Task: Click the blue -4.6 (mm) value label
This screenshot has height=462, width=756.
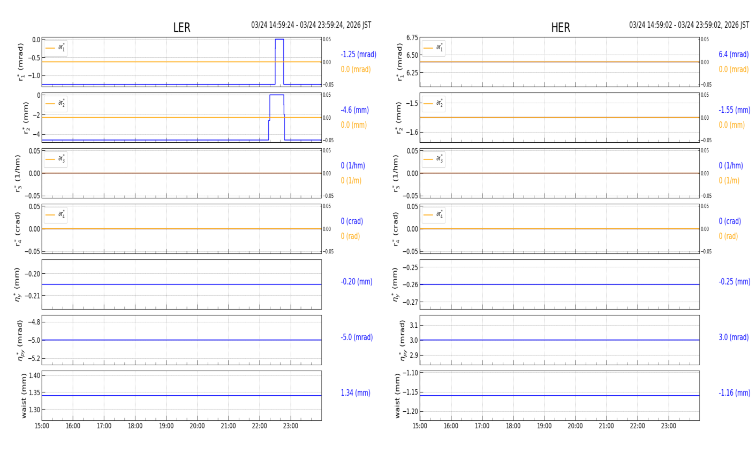Action: [x=354, y=110]
